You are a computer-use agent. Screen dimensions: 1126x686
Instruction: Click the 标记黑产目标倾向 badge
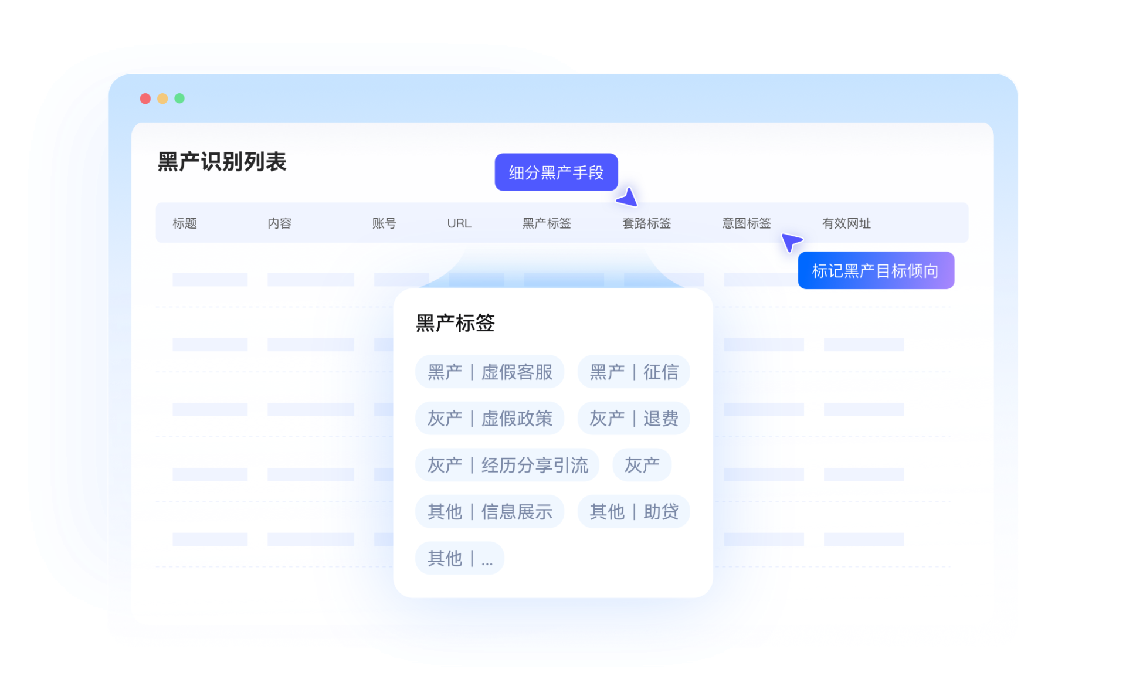[876, 270]
